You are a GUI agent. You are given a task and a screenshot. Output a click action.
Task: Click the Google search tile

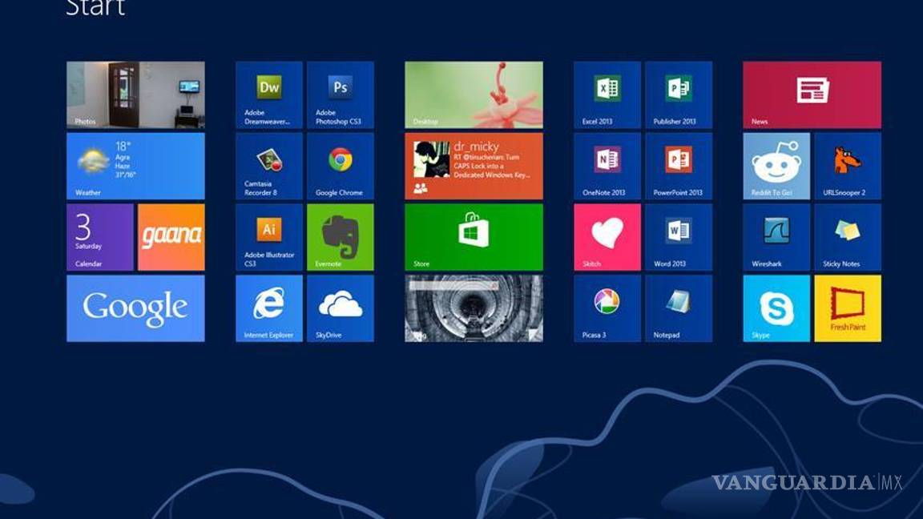pyautogui.click(x=135, y=308)
